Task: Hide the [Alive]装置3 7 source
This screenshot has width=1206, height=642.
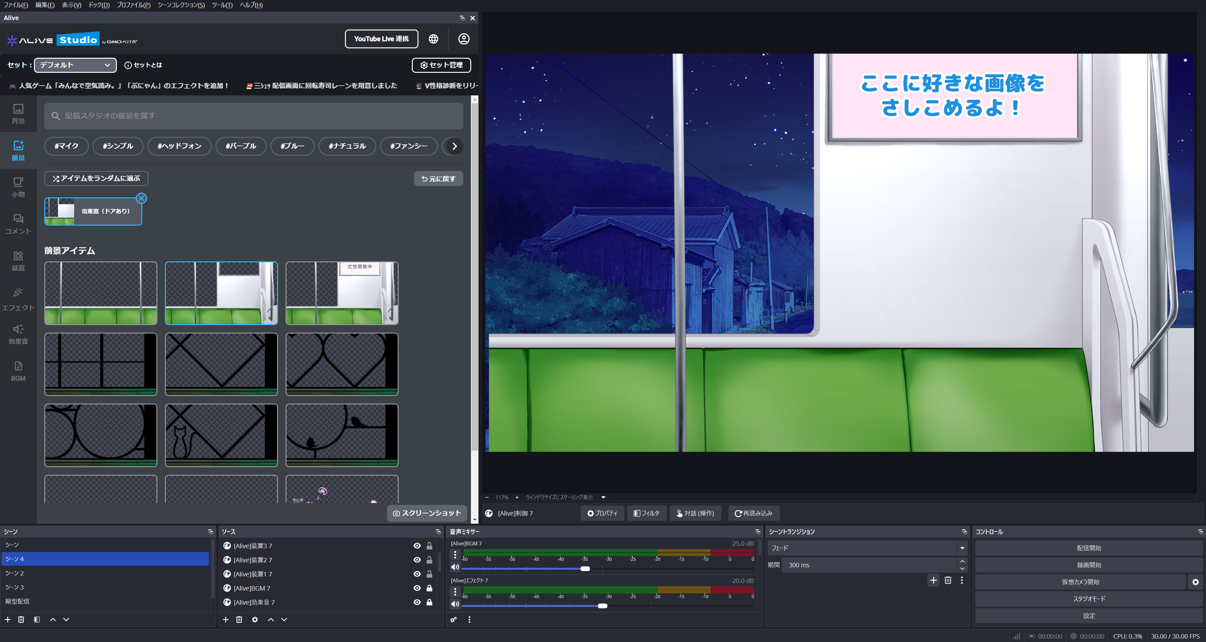Action: [x=417, y=546]
